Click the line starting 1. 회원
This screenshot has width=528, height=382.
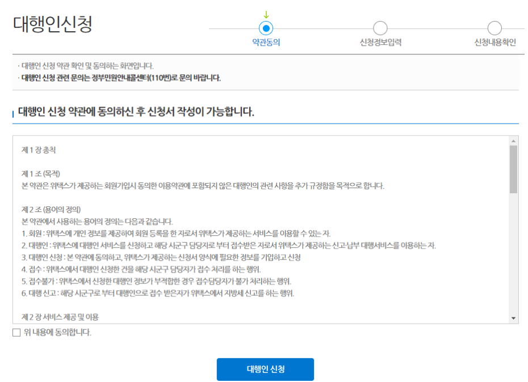176,234
